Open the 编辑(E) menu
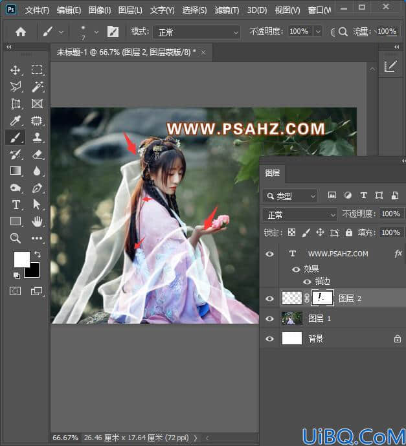This screenshot has width=406, height=446. [69, 10]
